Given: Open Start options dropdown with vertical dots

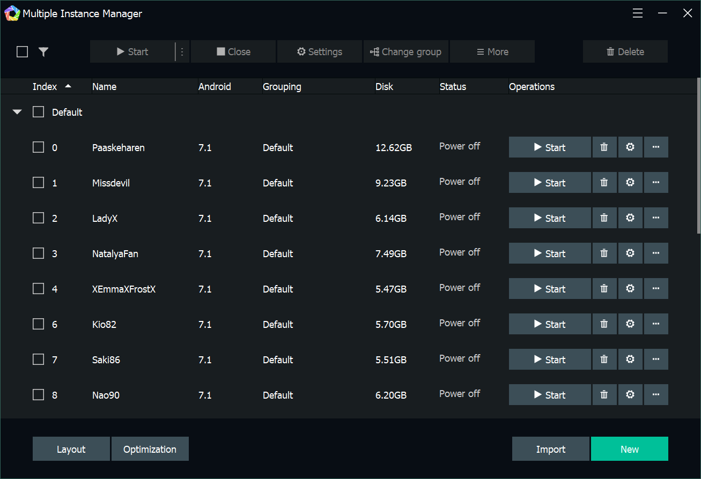Looking at the screenshot, I should [x=182, y=52].
